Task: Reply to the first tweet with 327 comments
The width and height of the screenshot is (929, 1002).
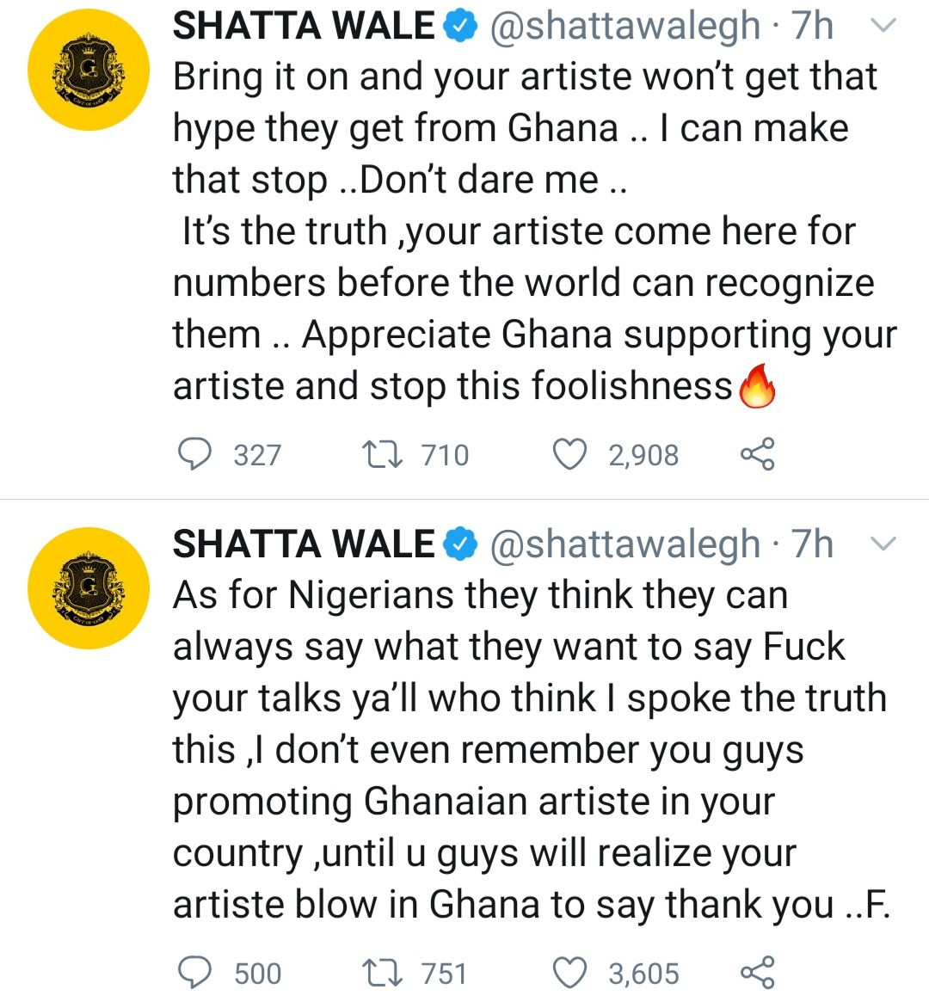Action: [194, 455]
